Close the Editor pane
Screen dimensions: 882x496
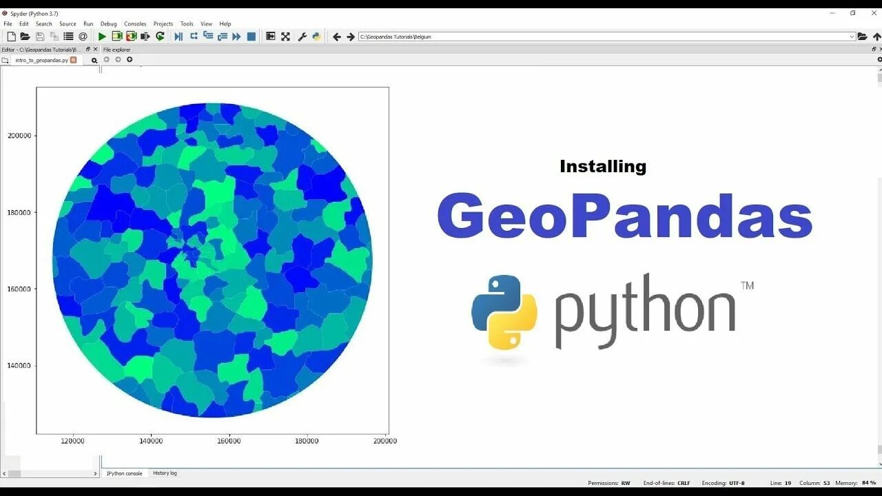(x=96, y=49)
